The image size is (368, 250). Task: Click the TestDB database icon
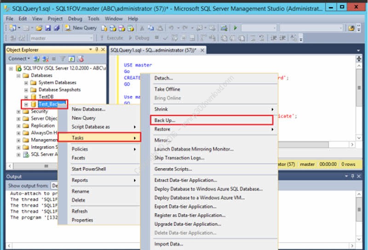tap(33, 97)
